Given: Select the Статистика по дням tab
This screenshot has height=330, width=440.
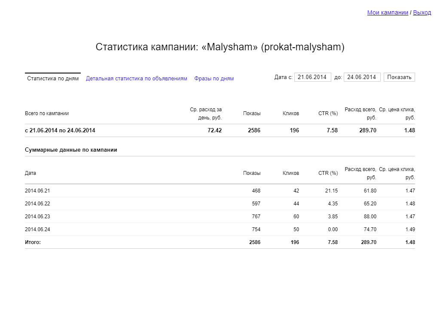Looking at the screenshot, I should point(53,78).
